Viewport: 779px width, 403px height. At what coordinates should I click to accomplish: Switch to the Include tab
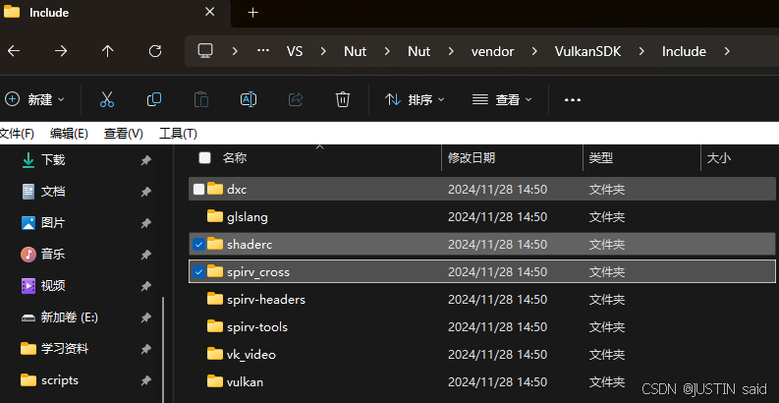pyautogui.click(x=114, y=13)
